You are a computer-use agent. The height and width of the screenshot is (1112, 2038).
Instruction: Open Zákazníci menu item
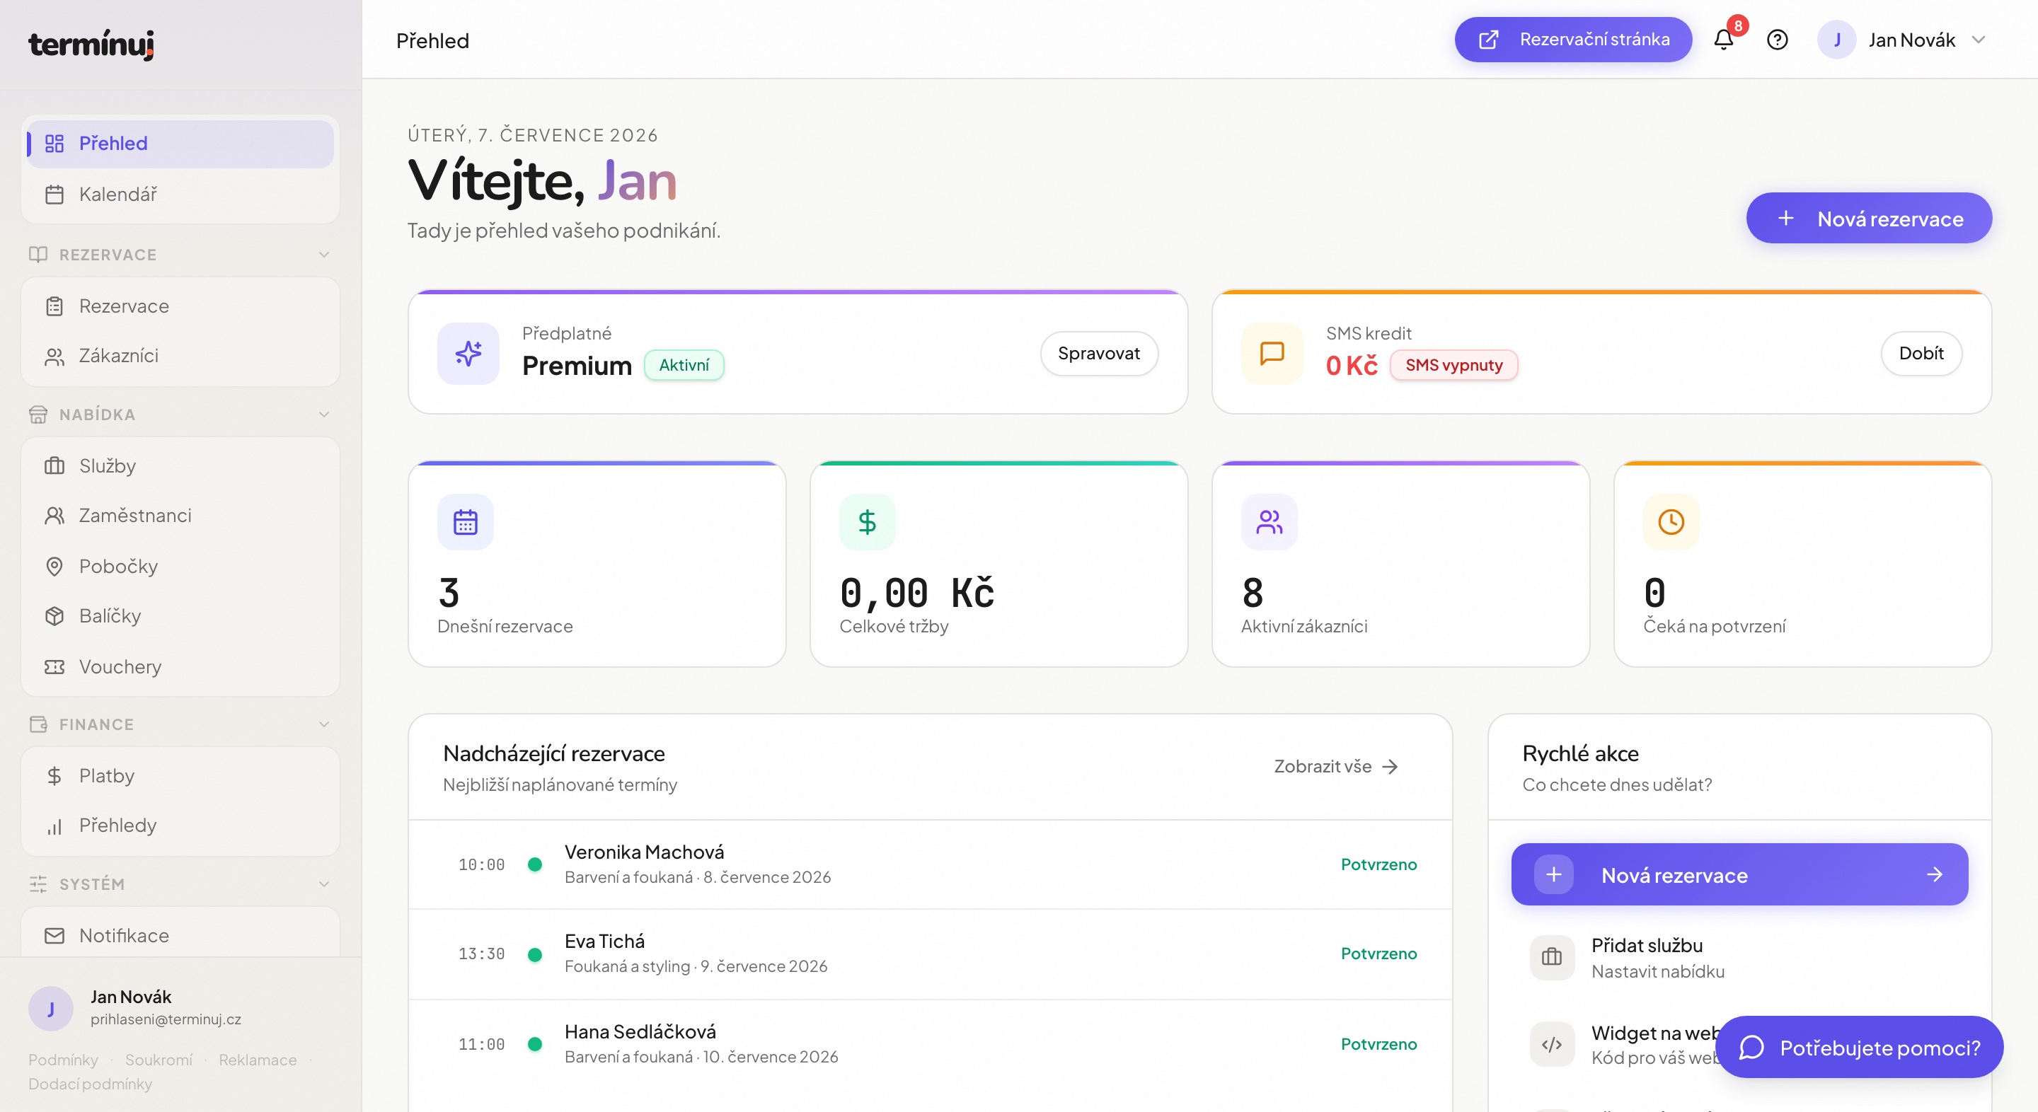tap(180, 356)
